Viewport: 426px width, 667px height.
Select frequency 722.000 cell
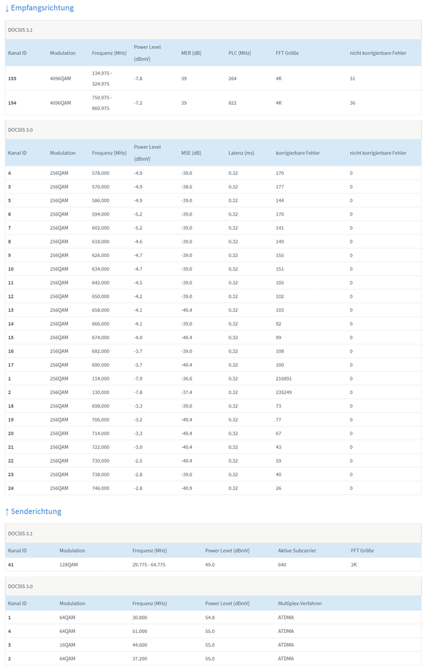(x=101, y=447)
